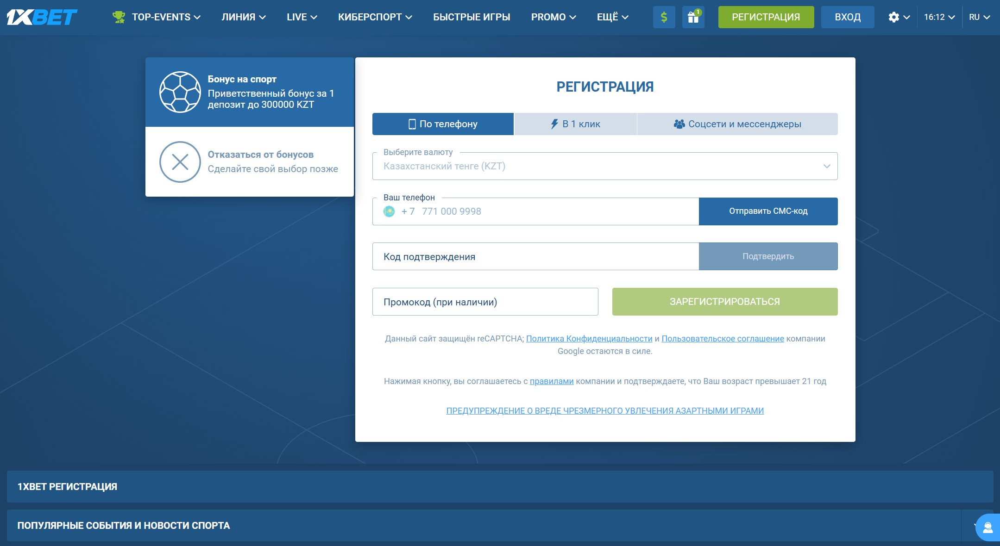Select Отказаться от бонусов option
The width and height of the screenshot is (1000, 546).
(x=250, y=162)
